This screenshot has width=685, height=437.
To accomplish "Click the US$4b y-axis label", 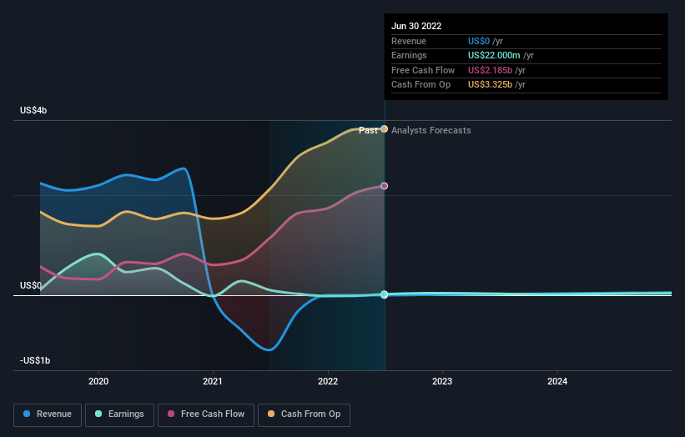I will point(33,110).
